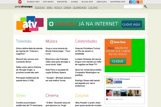
Task: Click the red POP logo icon
Action: click(20, 2)
